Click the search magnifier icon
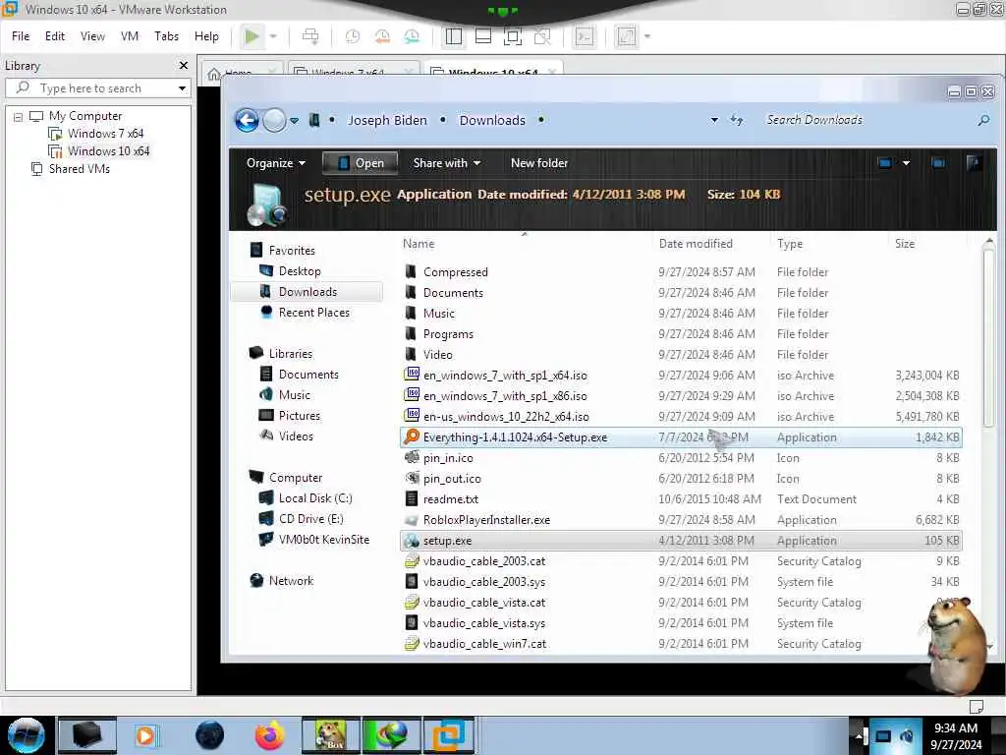The width and height of the screenshot is (1006, 755). pos(983,120)
